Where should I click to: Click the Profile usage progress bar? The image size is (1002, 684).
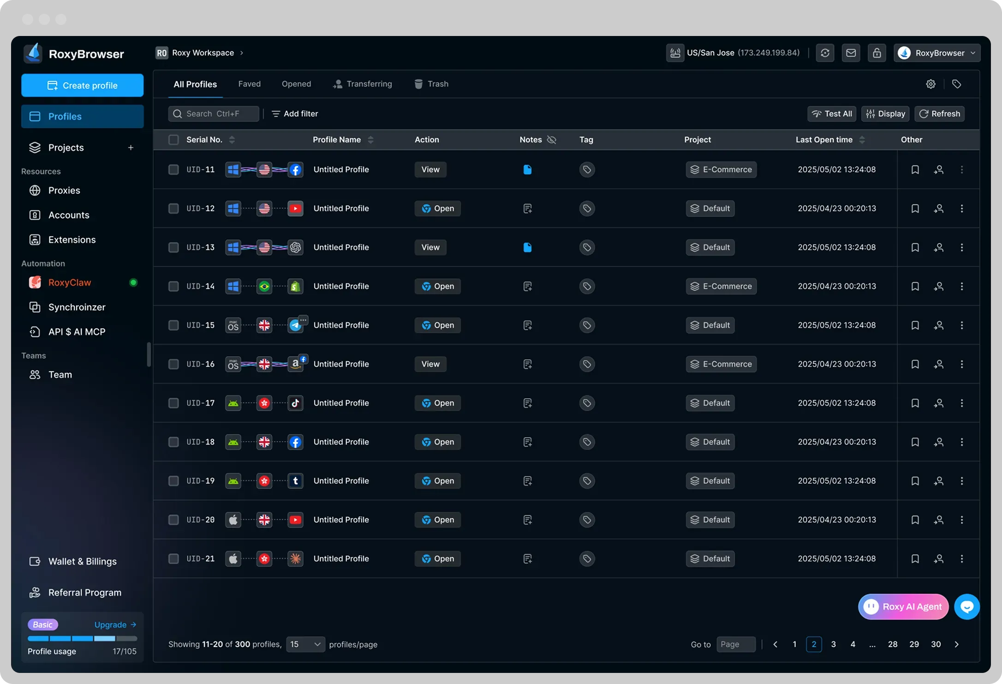point(82,638)
